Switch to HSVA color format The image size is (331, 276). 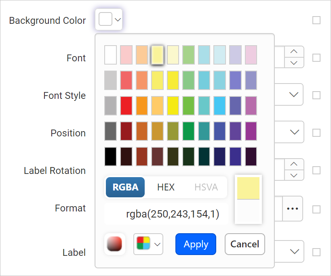click(206, 187)
